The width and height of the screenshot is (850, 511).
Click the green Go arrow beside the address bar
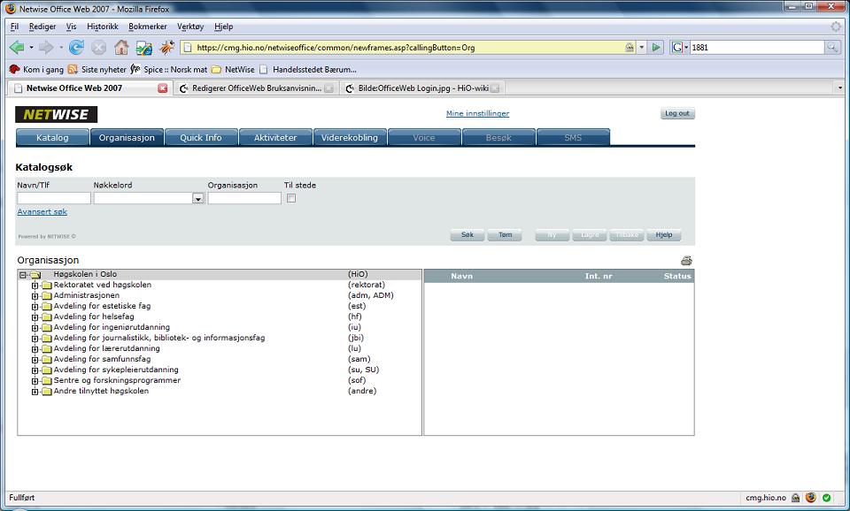click(x=656, y=48)
